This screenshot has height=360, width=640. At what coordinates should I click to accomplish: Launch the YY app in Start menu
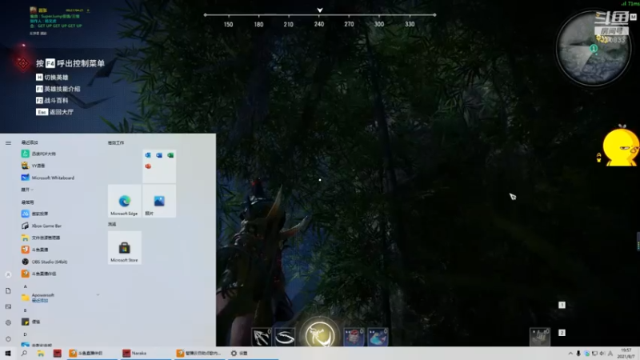pyautogui.click(x=34, y=166)
